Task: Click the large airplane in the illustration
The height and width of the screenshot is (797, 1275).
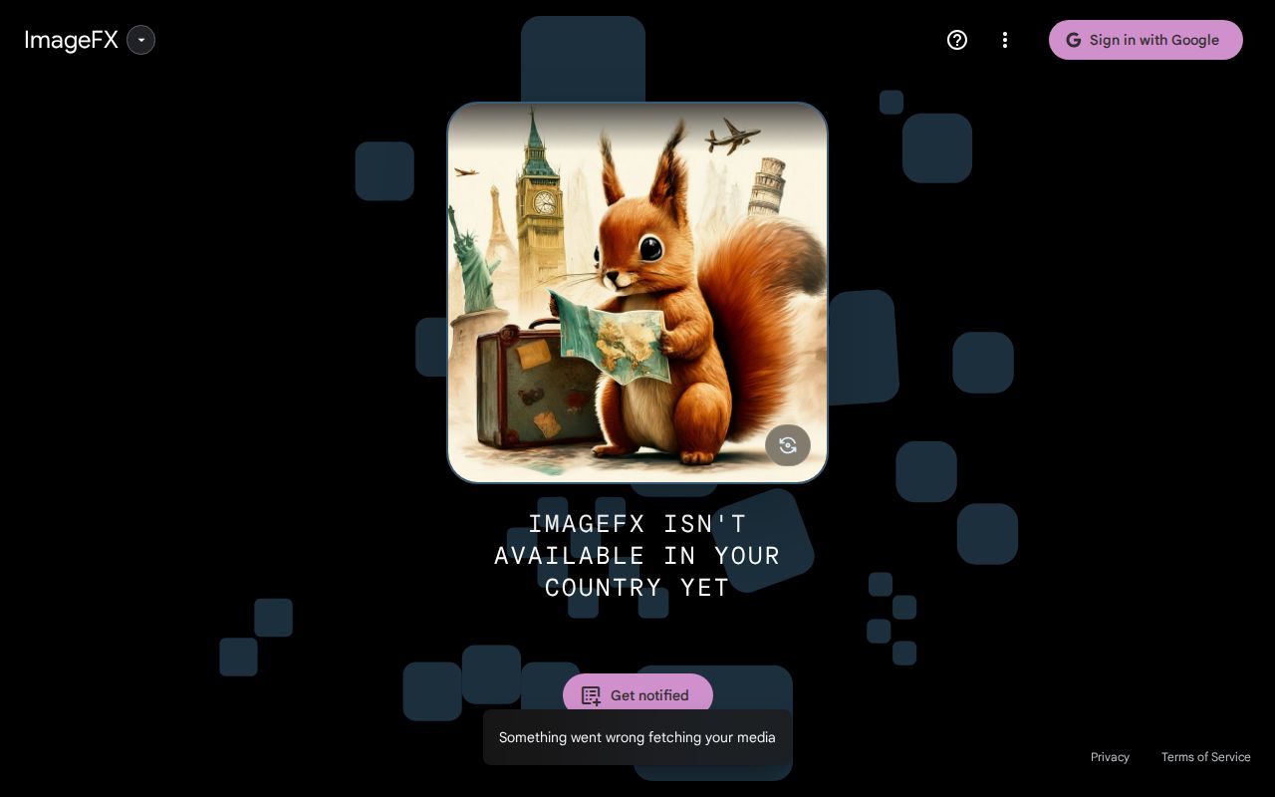Action: pyautogui.click(x=732, y=135)
